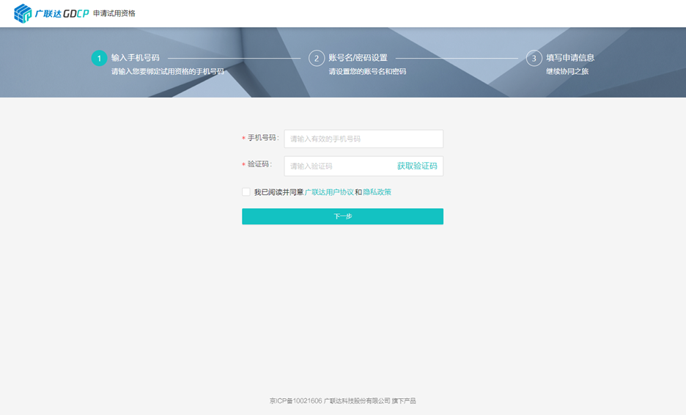Click the 账号名/密码设置 step title
The image size is (686, 415).
(x=358, y=58)
